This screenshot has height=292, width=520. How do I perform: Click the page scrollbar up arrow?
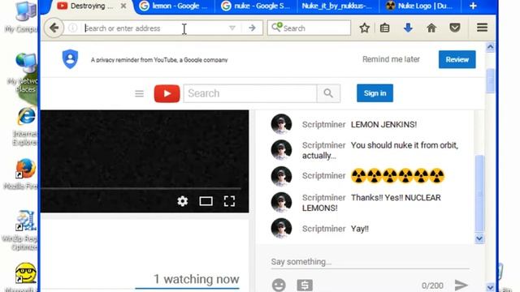pos(490,47)
